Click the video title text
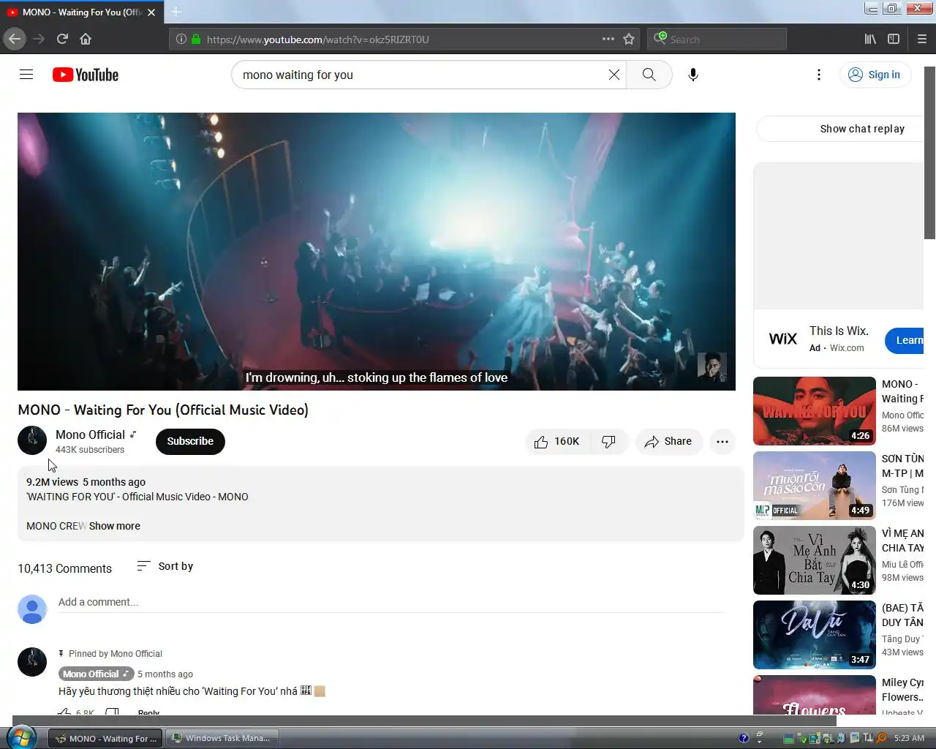The width and height of the screenshot is (936, 749). click(x=163, y=410)
